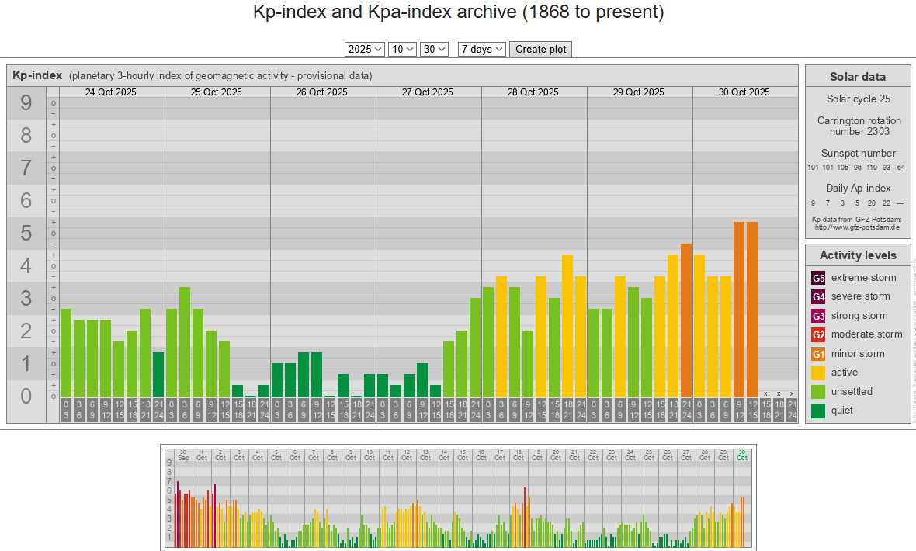
Task: Click the 25 Oct 2025 date header
Action: click(x=217, y=92)
